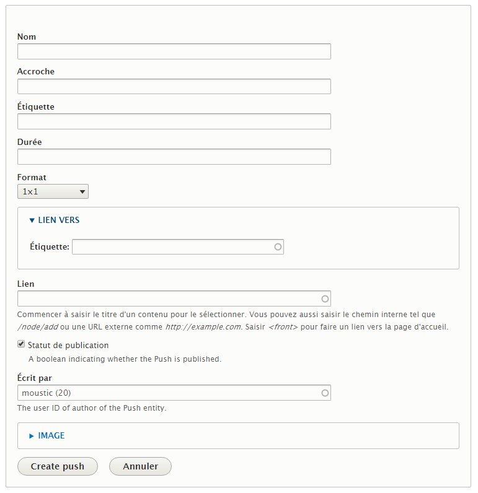Click the Écrit par label
The width and height of the screenshot is (478, 493).
35,378
